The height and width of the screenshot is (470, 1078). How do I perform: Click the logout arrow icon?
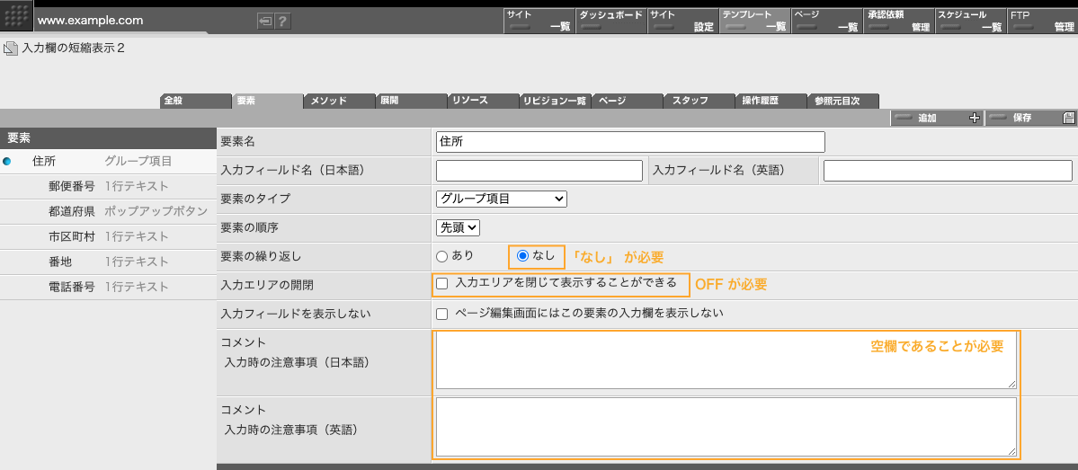point(265,22)
